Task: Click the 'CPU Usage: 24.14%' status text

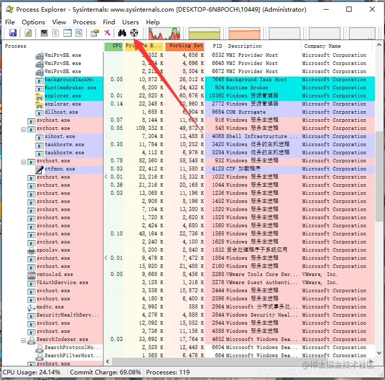Action: [31, 372]
